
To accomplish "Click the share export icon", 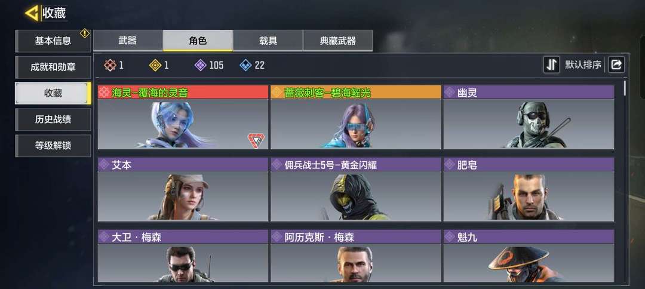I will coord(616,64).
